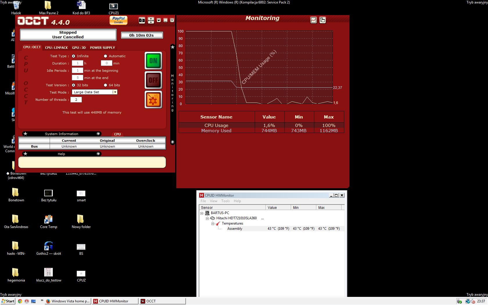Select the hasło -WIN- folder icon
The width and height of the screenshot is (488, 305).
tap(16, 249)
